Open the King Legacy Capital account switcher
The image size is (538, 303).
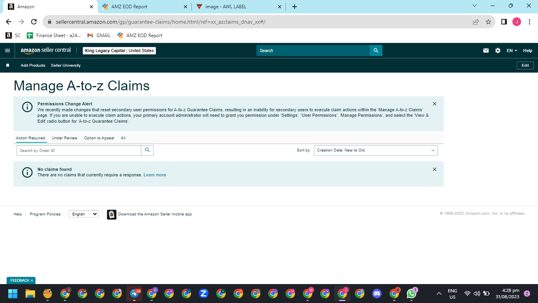[119, 50]
